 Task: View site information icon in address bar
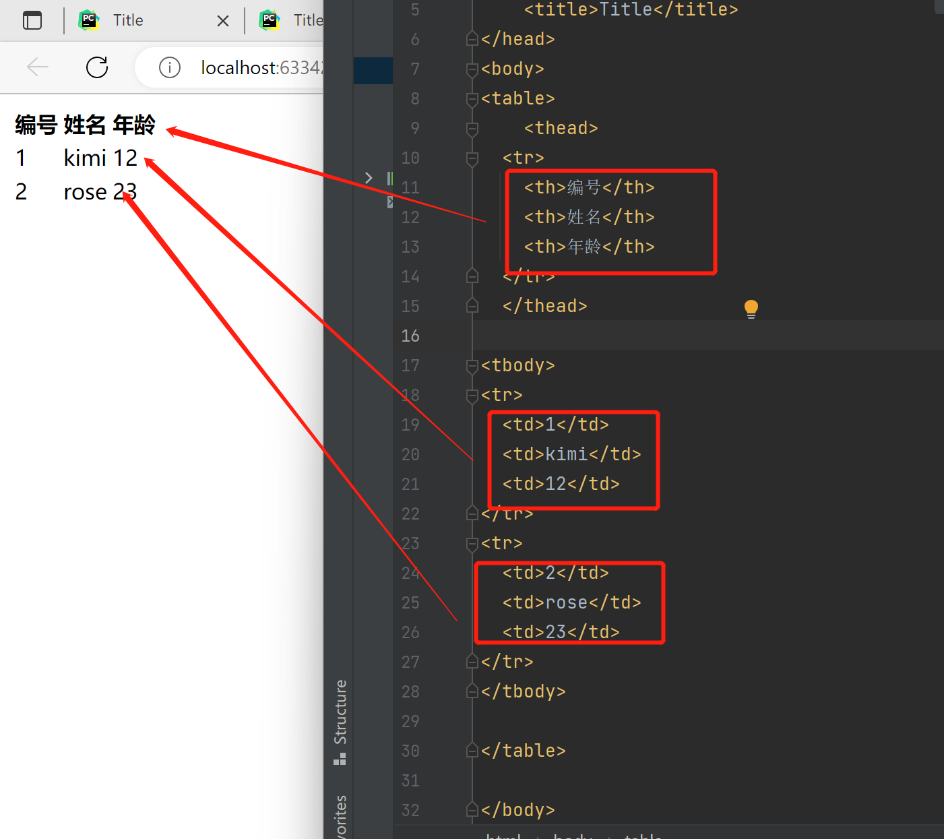tap(170, 67)
